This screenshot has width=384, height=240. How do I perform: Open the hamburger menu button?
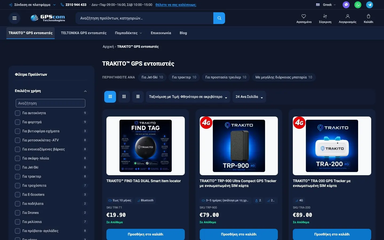click(x=15, y=18)
